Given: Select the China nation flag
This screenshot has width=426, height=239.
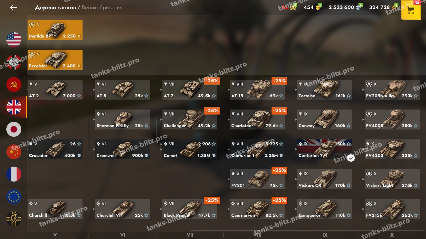Looking at the screenshot, I should coord(14,152).
